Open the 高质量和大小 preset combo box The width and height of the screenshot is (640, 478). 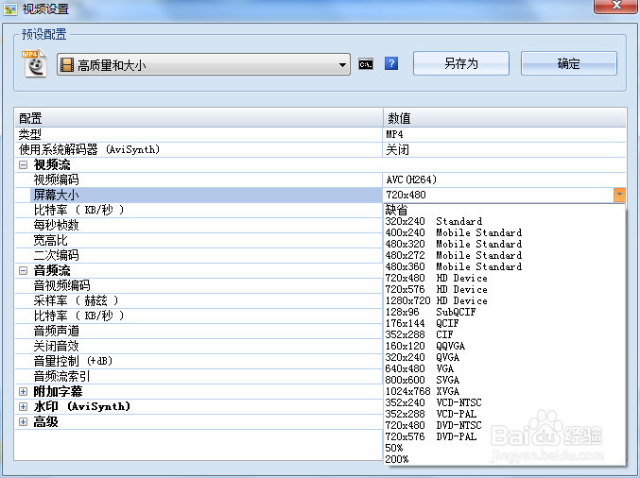coord(203,64)
